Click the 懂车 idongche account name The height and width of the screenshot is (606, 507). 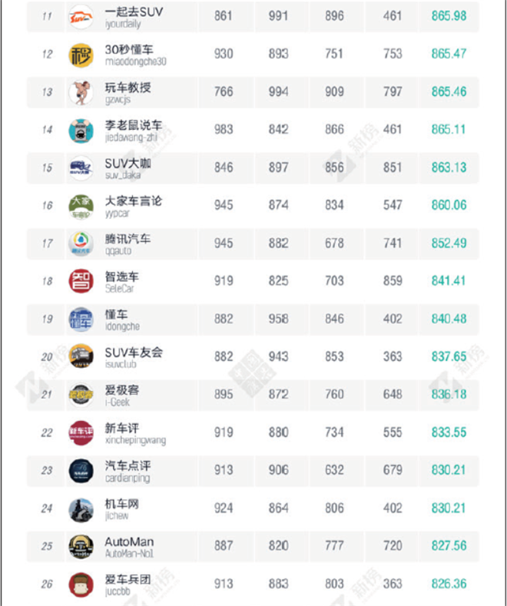coord(116,314)
